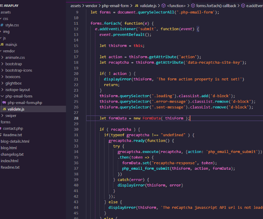Click on 'catch(error)' in line 39
The width and height of the screenshot is (263, 219).
131,180
